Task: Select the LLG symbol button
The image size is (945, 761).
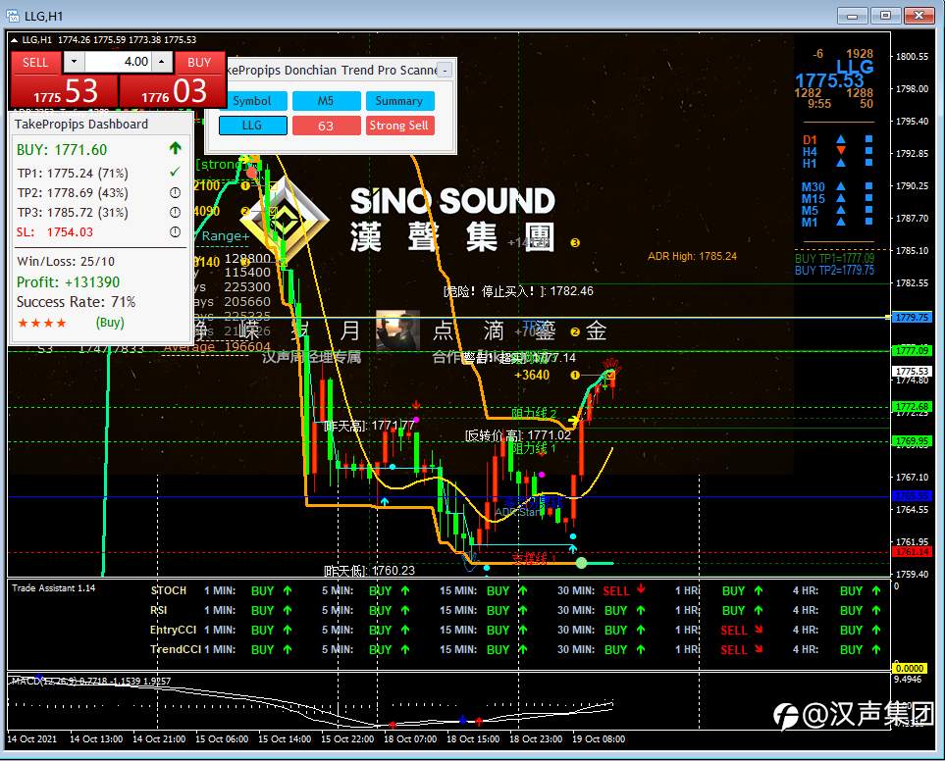Action: coord(252,126)
